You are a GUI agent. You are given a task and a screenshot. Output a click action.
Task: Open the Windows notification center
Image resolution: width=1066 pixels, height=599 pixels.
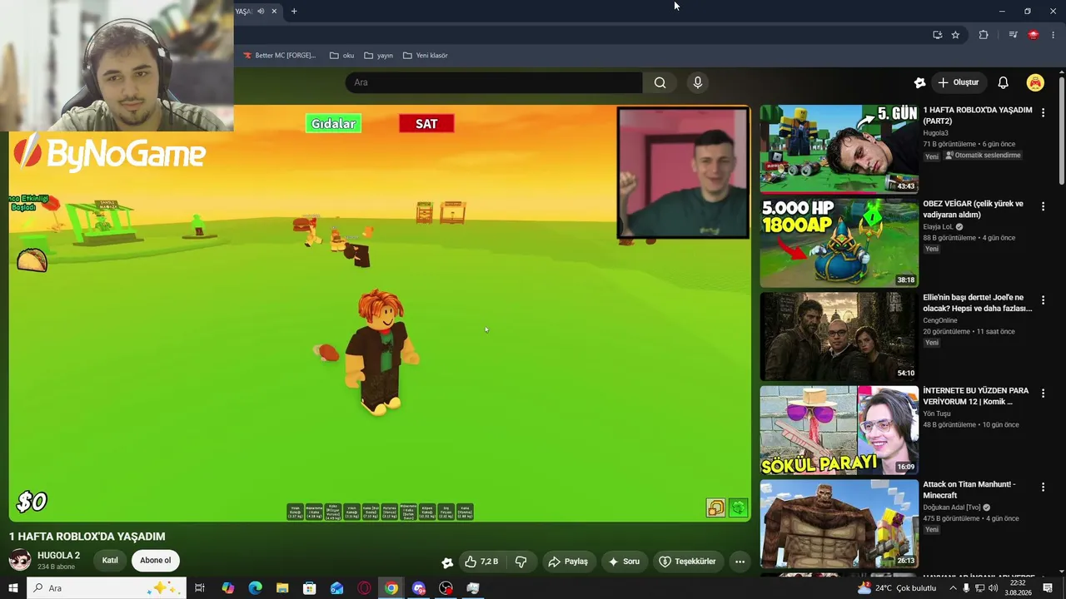click(x=1048, y=588)
